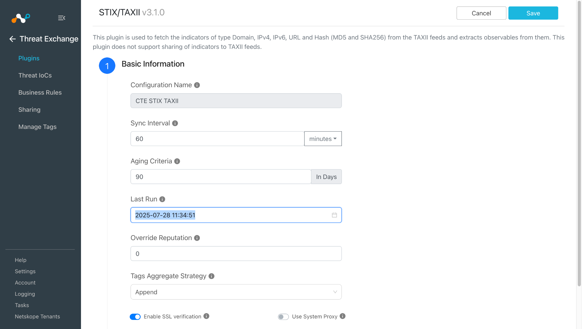Focus the Sync Interval input field
This screenshot has height=329, width=582.
tap(217, 139)
